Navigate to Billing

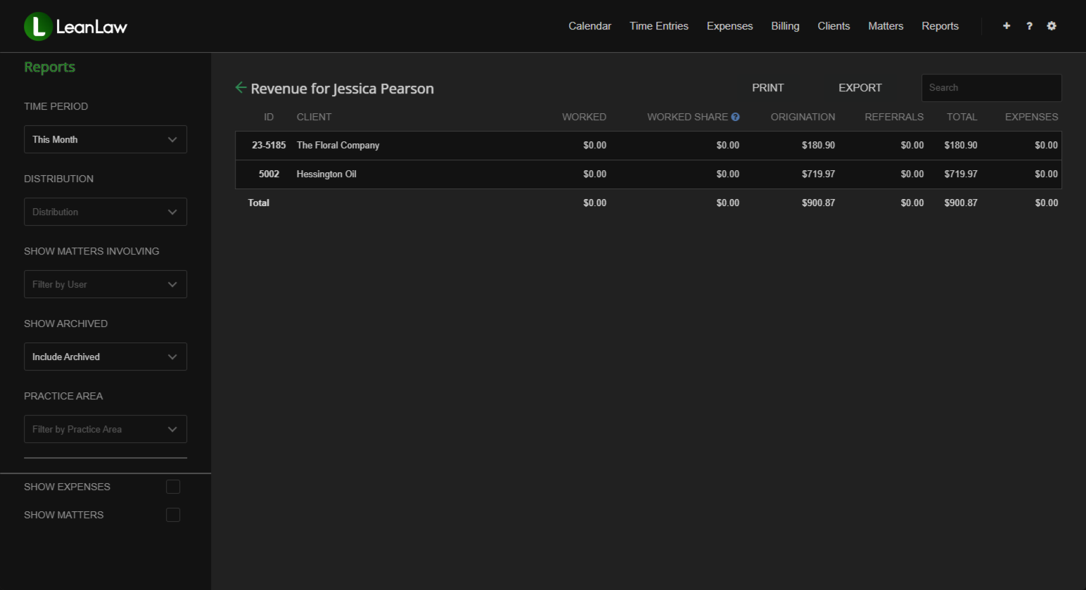pyautogui.click(x=785, y=26)
